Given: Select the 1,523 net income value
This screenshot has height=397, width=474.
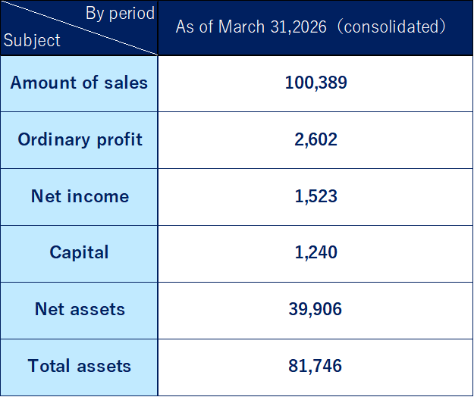Looking at the screenshot, I should [315, 196].
